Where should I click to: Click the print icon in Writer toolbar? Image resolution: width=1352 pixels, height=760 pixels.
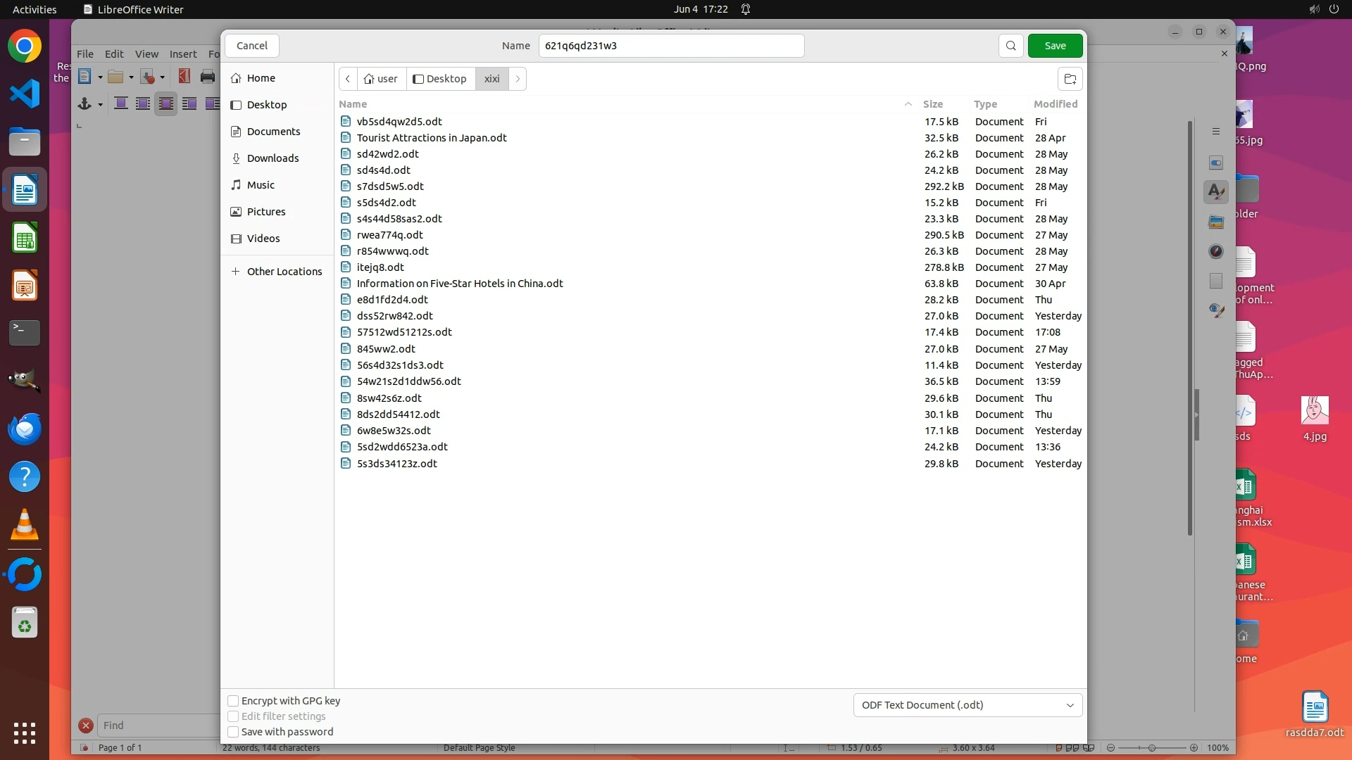point(207,77)
